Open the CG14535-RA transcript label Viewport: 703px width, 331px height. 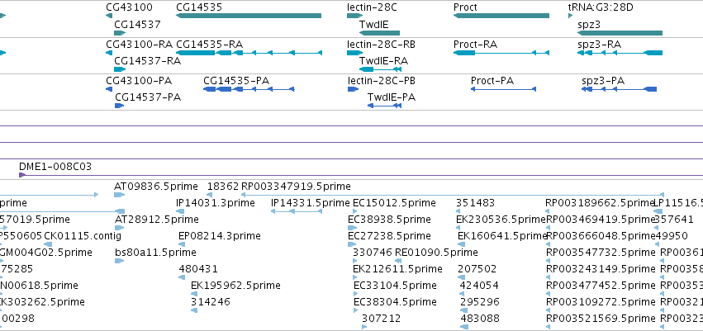click(209, 45)
